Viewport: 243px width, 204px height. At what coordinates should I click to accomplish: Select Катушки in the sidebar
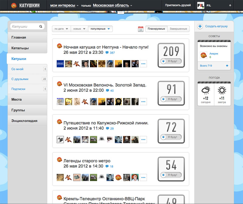[x=27, y=59]
